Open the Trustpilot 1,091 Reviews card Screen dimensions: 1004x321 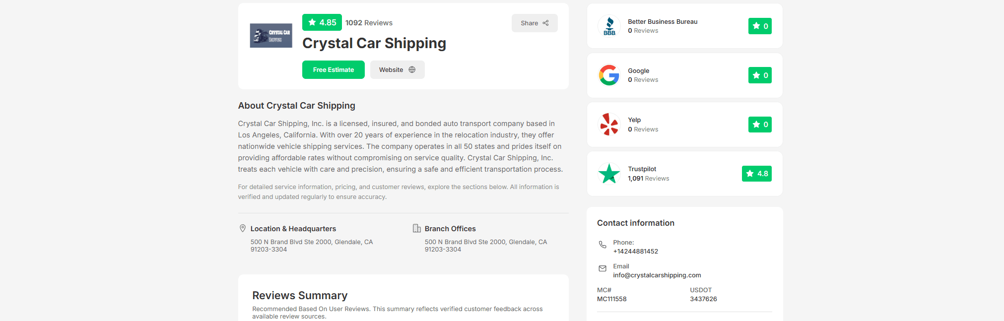pos(685,174)
